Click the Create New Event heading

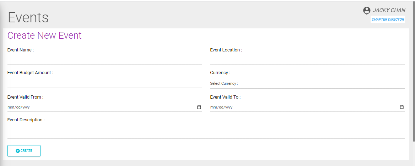pyautogui.click(x=44, y=35)
